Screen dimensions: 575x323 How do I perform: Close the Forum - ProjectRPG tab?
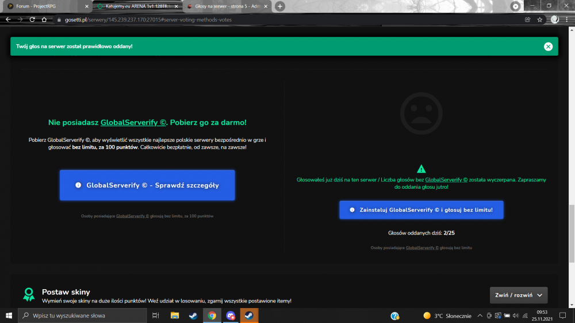point(87,6)
